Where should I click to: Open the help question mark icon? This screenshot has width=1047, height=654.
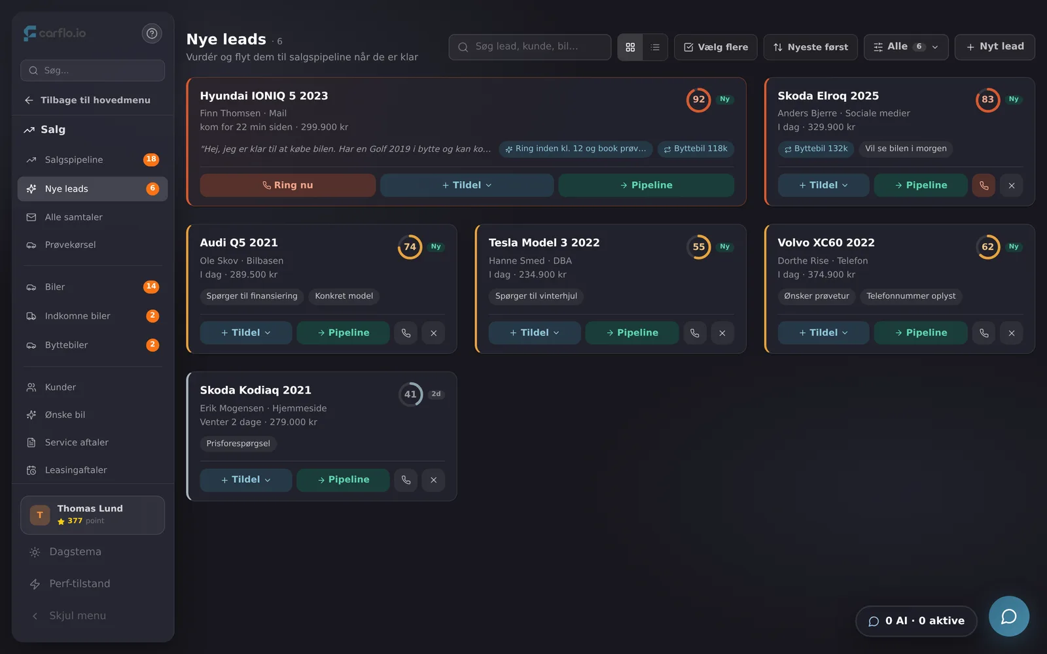(x=152, y=33)
